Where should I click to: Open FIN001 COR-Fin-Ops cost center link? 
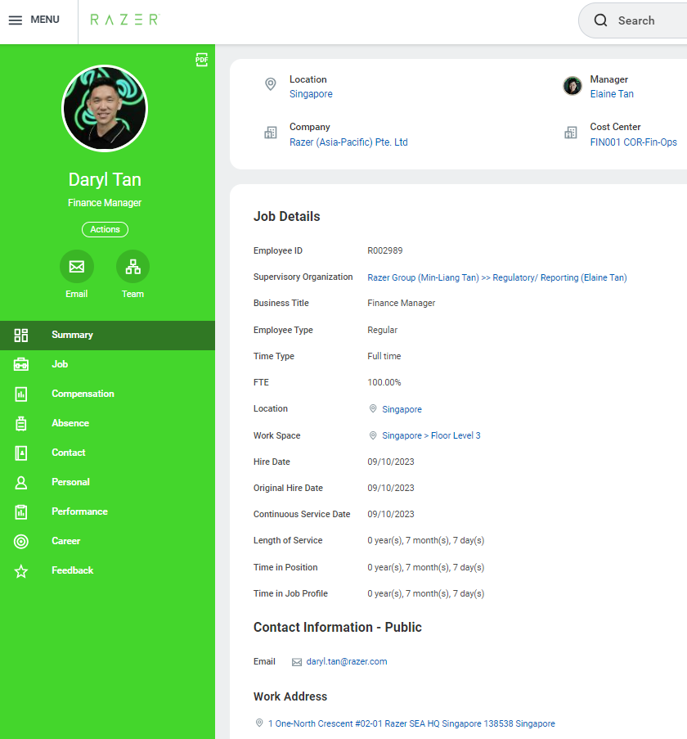tap(633, 142)
